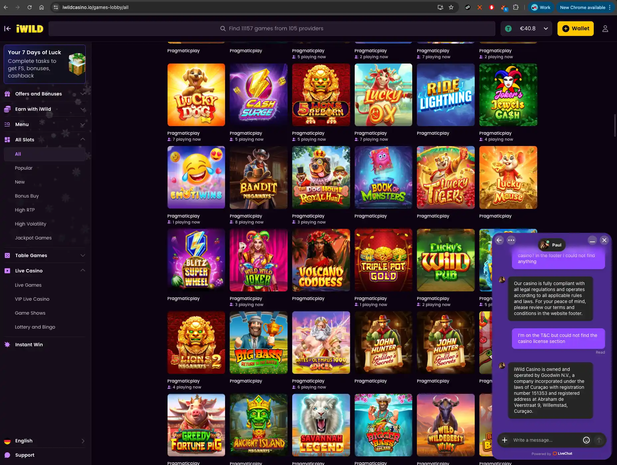Click the Support chat bubble icon
Viewport: 617px width, 465px height.
7,455
